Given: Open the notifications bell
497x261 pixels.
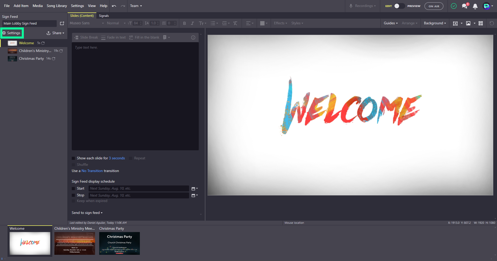Looking at the screenshot, I should [x=475, y=6].
